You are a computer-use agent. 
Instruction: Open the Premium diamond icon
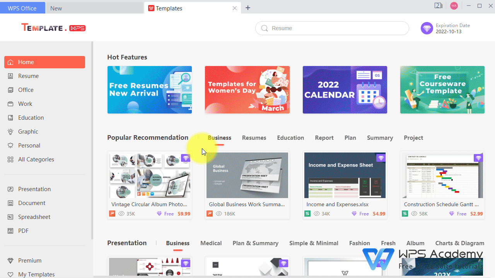click(x=10, y=261)
